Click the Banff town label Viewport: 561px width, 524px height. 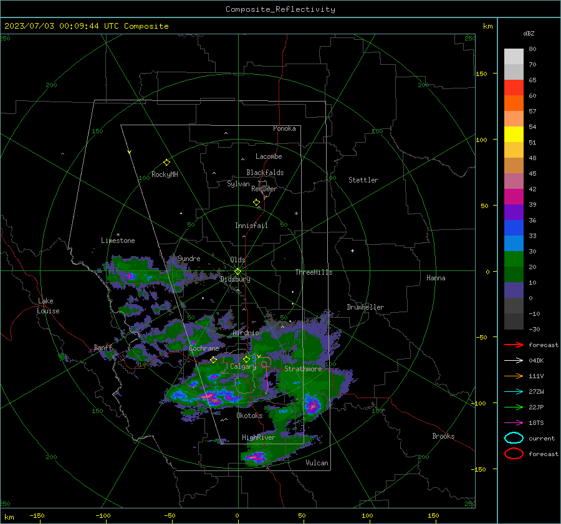pyautogui.click(x=103, y=348)
